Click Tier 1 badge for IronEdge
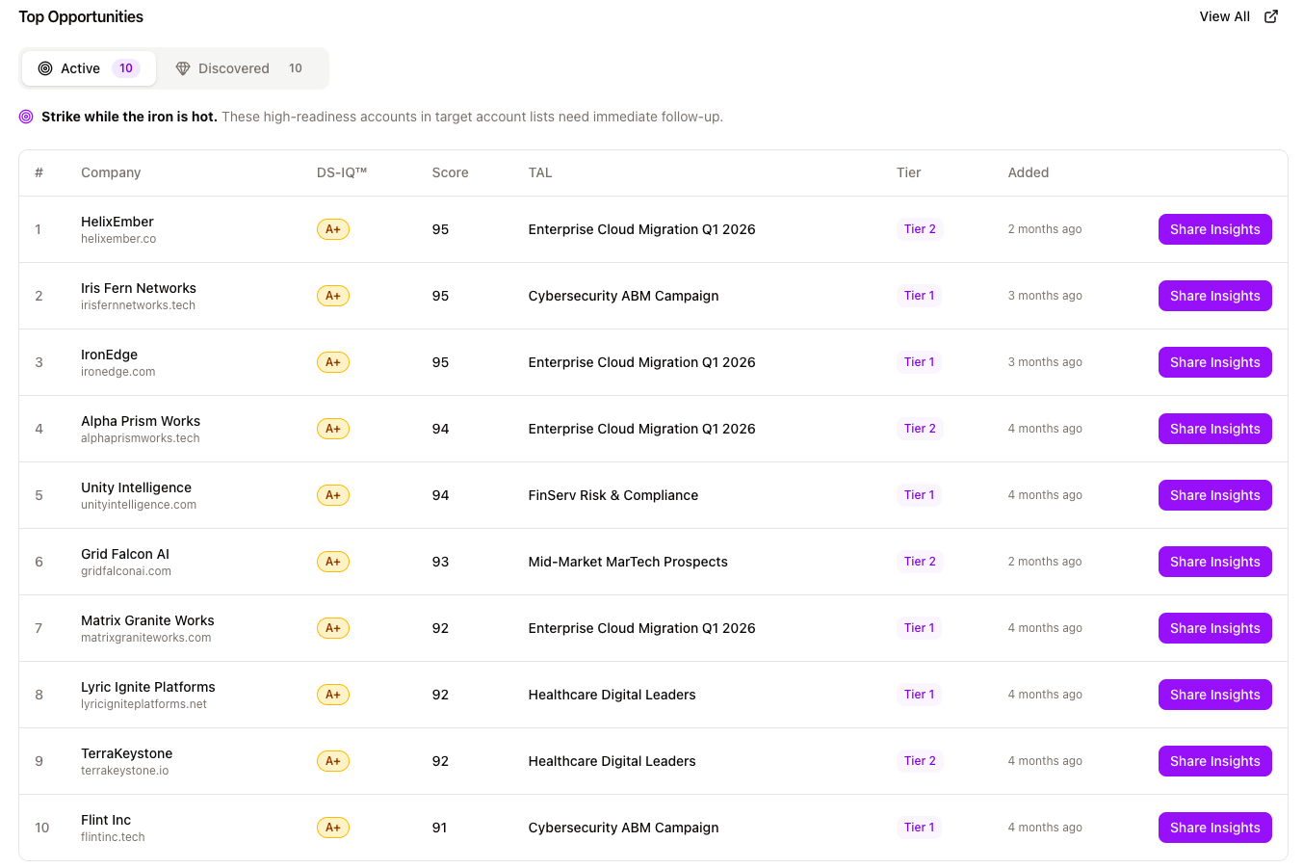 tap(919, 362)
